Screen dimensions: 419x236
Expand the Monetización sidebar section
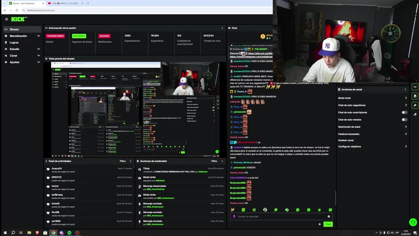click(22, 36)
